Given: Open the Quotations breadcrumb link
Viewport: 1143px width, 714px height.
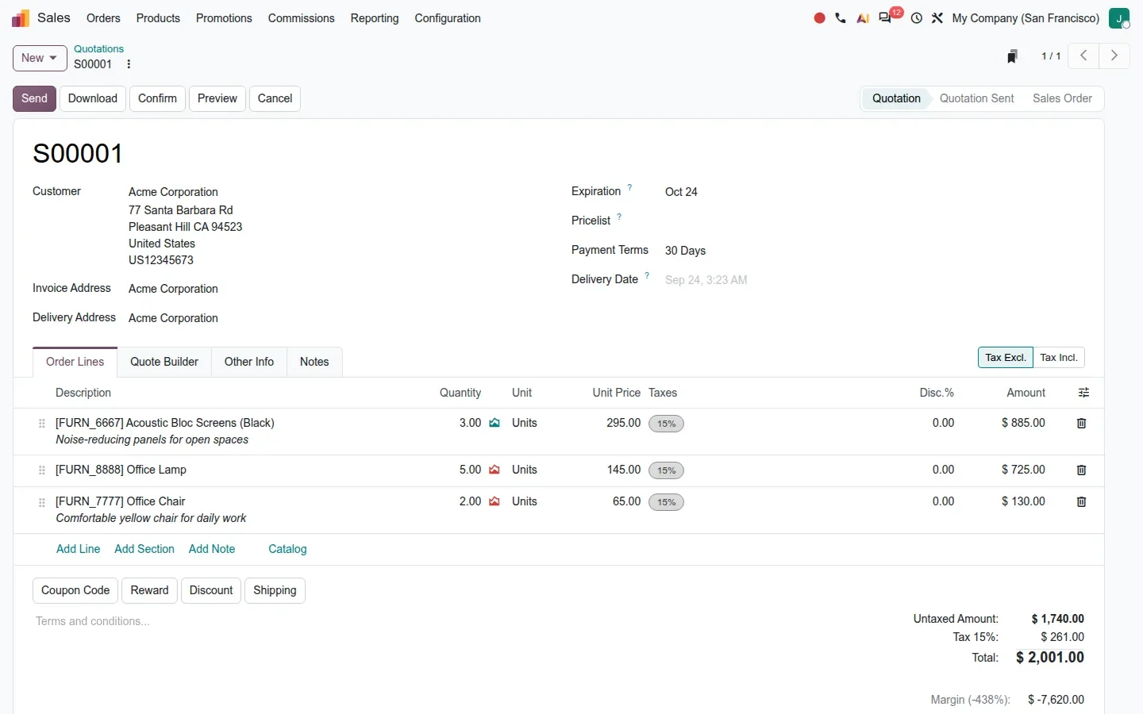Looking at the screenshot, I should [98, 49].
